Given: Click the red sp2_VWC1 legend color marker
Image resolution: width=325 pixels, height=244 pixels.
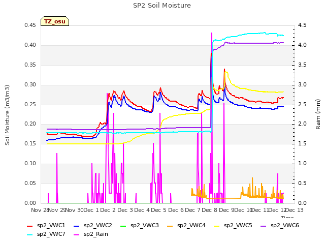Looking at the screenshot, I should coord(30,226).
